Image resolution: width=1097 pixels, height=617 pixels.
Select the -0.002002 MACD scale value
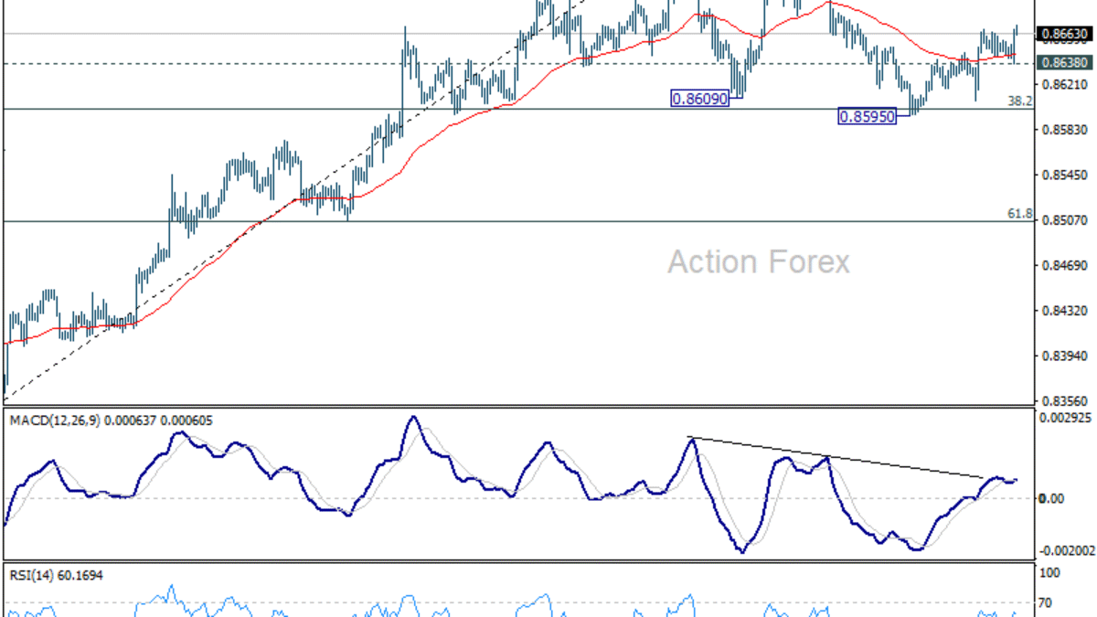(x=1068, y=550)
